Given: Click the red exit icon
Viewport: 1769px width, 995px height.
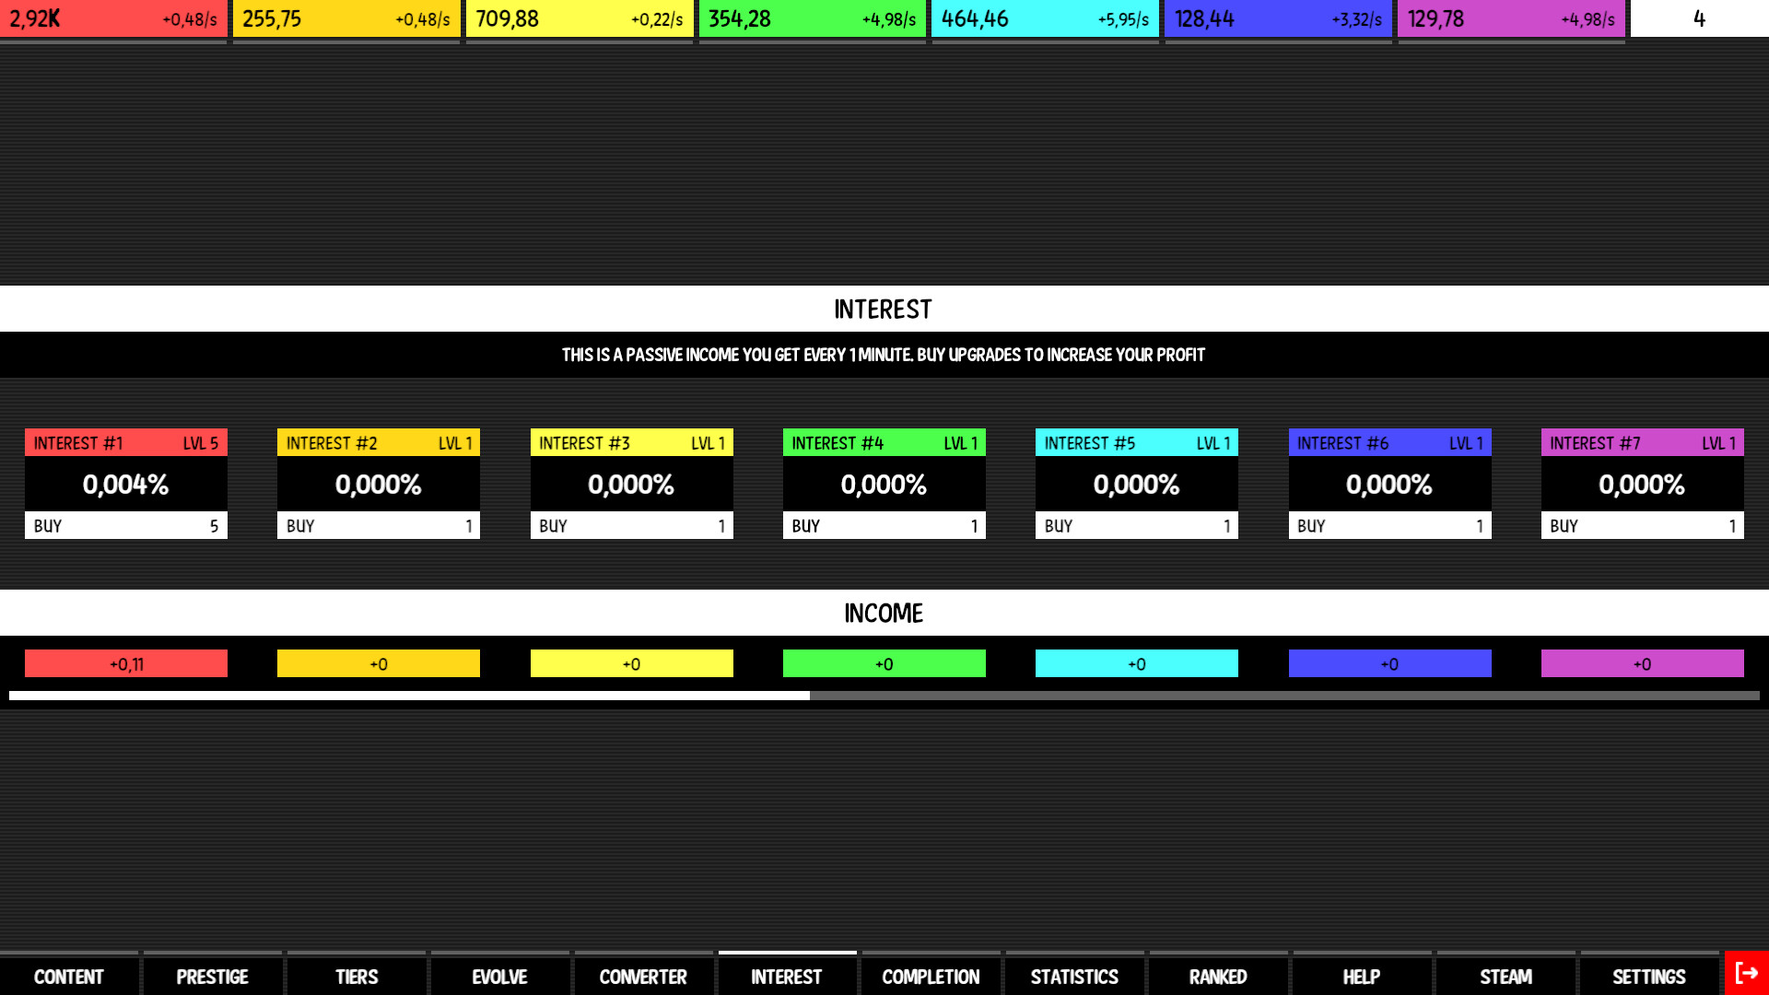Looking at the screenshot, I should point(1747,973).
